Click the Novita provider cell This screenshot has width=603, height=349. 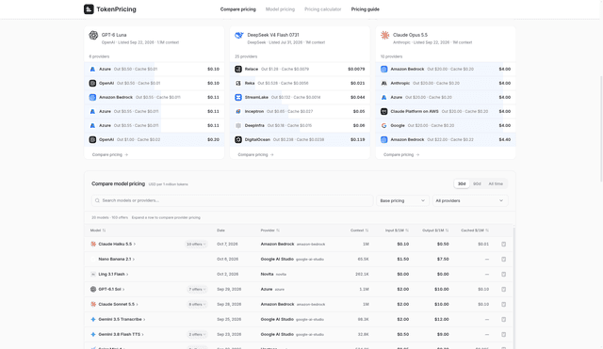pos(273,274)
